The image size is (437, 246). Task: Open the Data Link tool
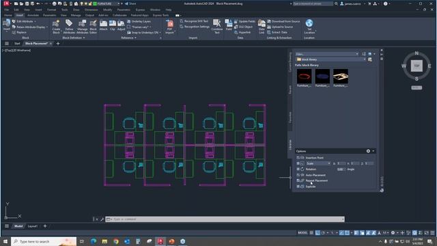pos(262,27)
